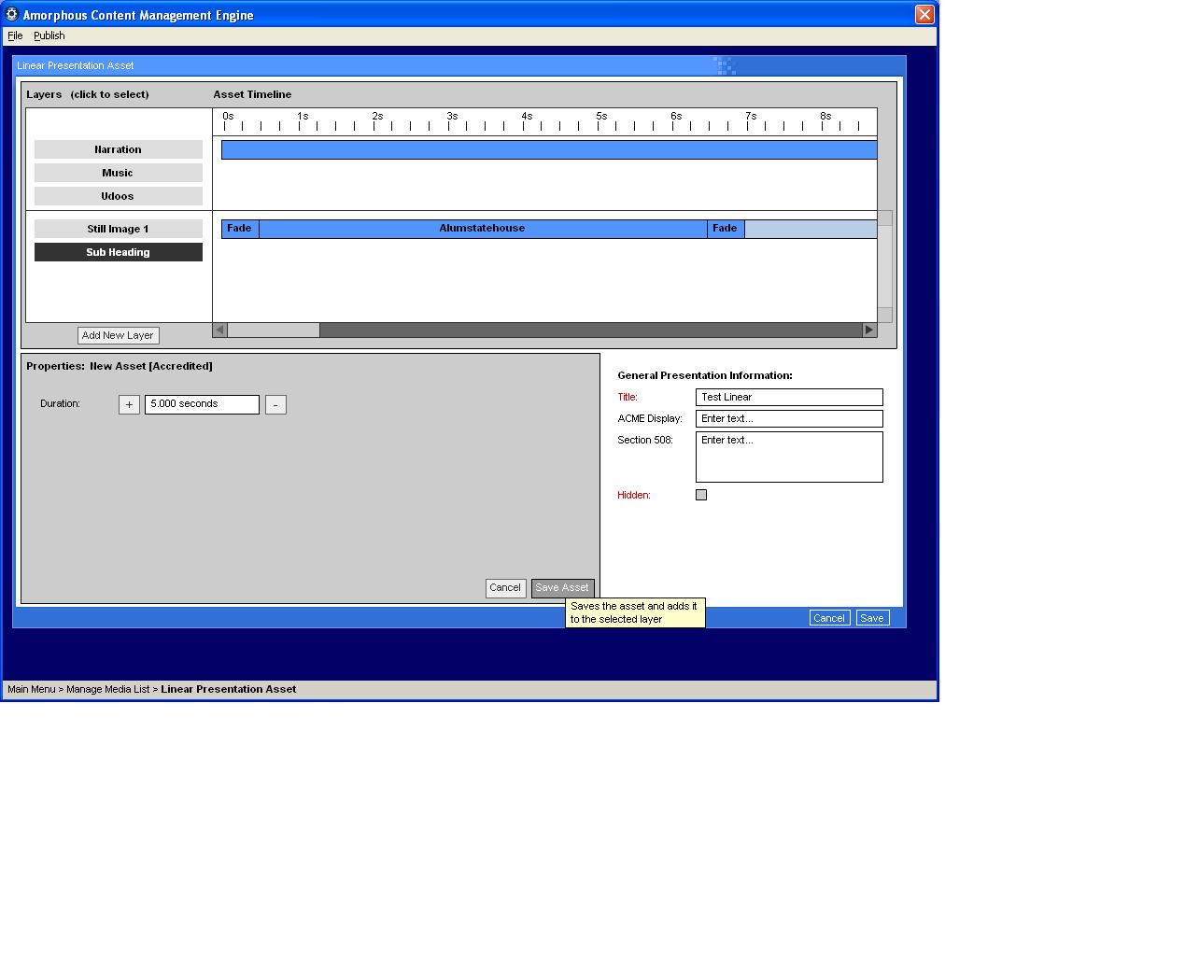
Task: Click the Save Asset button
Action: [x=562, y=588]
